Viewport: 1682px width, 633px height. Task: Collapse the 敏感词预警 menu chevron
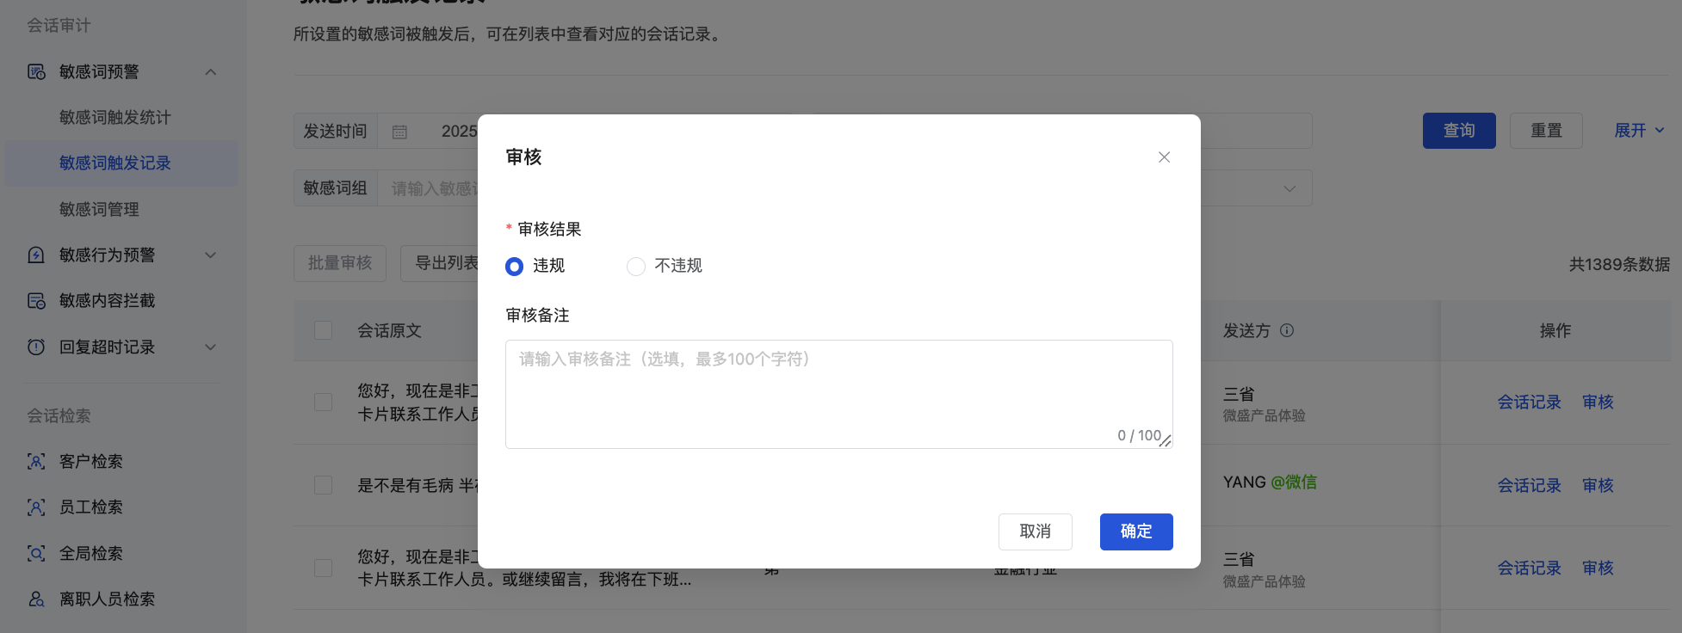coord(211,72)
